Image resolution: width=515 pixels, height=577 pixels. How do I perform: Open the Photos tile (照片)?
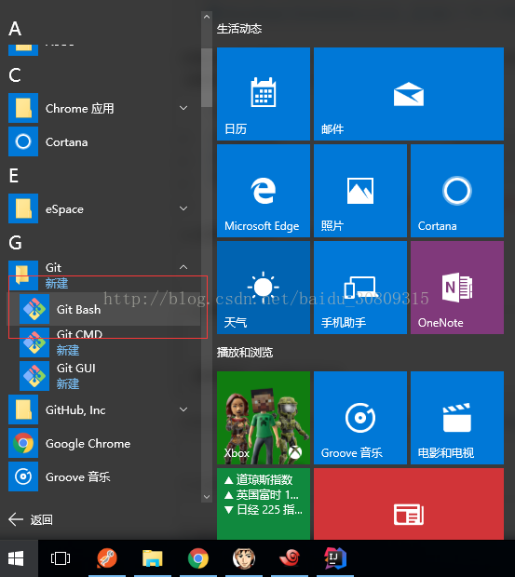point(360,191)
